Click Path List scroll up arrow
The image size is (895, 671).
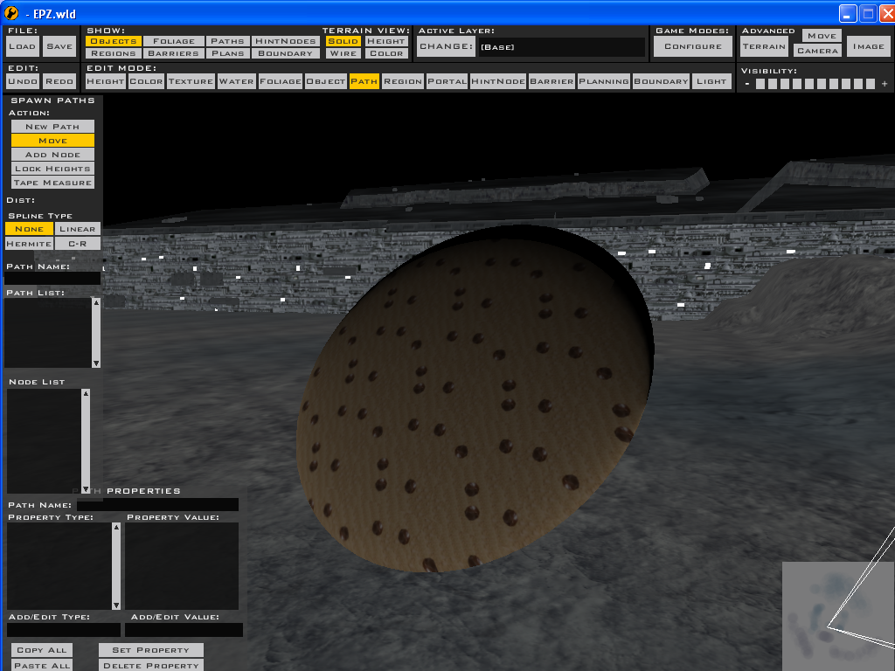96,302
